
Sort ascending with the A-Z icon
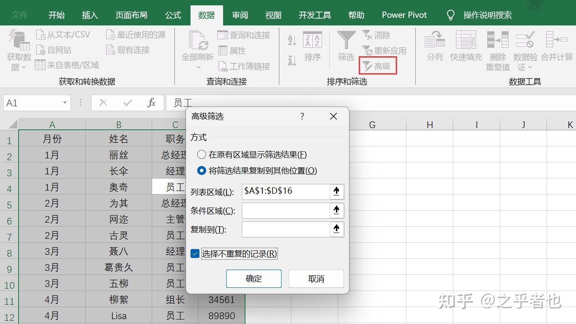[291, 40]
